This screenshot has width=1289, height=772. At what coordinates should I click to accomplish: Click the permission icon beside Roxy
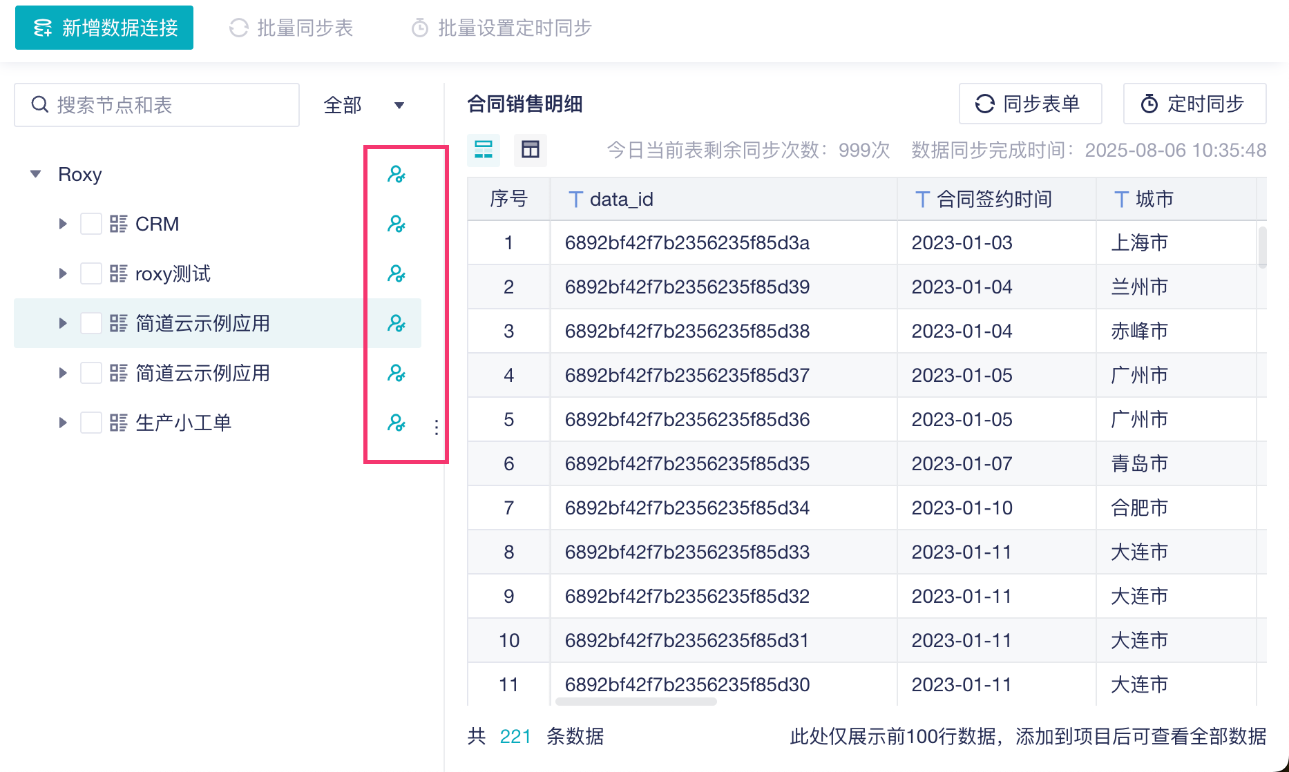click(396, 174)
